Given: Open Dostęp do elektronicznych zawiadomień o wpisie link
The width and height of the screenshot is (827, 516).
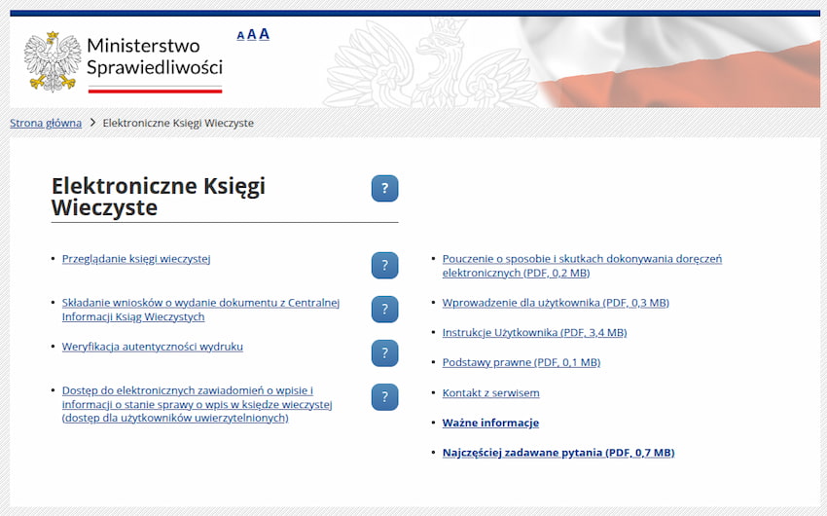Looking at the screenshot, I should pos(197,404).
